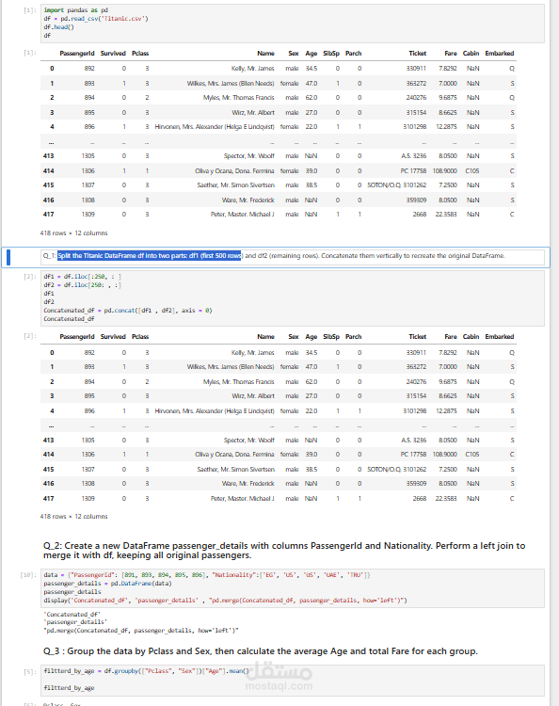The height and width of the screenshot is (706, 559).
Task: Click 'Spector, Mr. Woolf' in output [1] table
Action: 248,155
